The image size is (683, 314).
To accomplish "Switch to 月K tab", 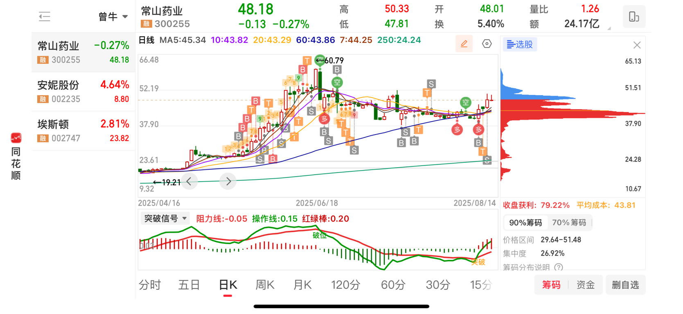I will pos(302,285).
